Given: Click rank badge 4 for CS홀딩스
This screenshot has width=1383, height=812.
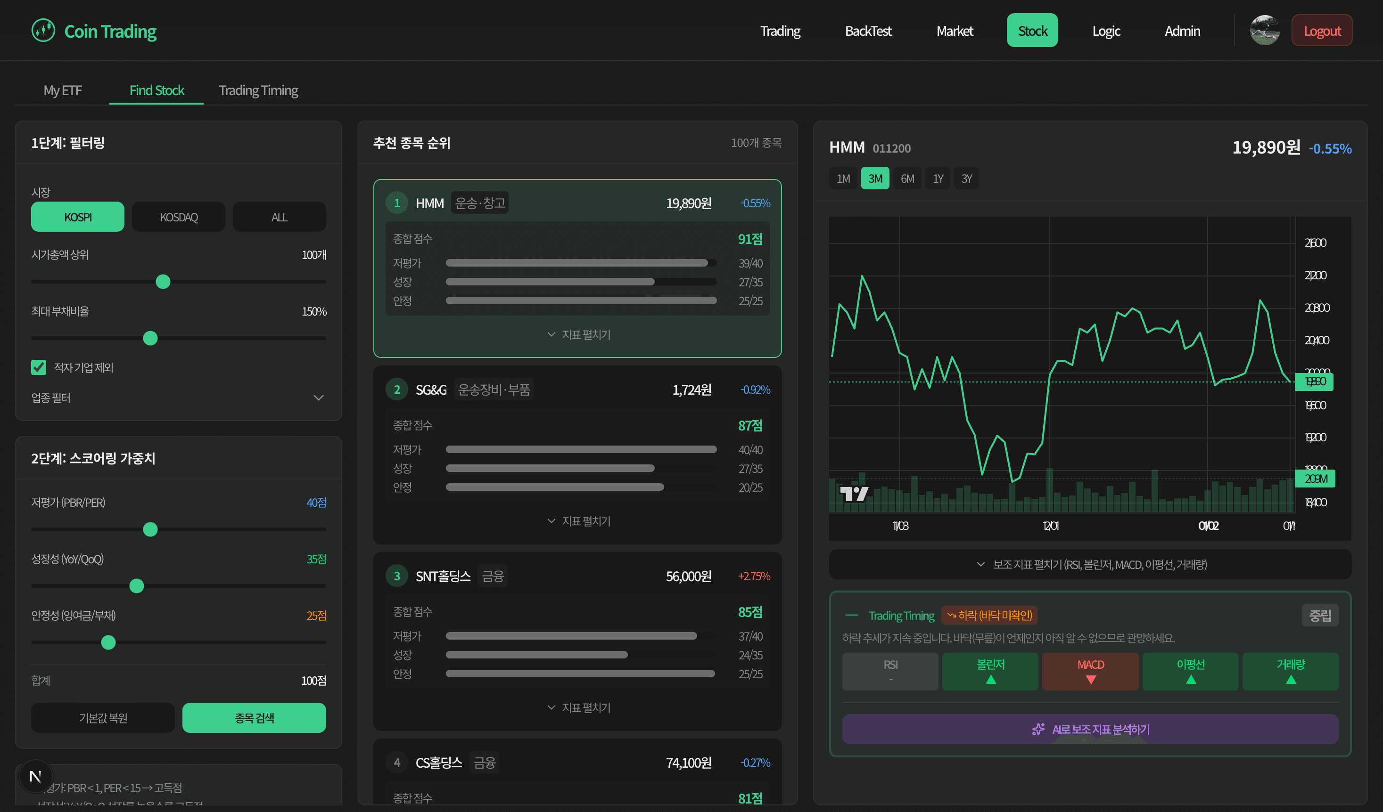Looking at the screenshot, I should [397, 762].
